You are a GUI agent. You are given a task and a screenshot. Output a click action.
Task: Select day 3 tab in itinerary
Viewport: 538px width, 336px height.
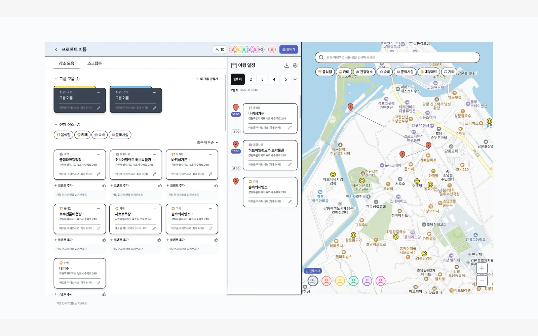262,79
